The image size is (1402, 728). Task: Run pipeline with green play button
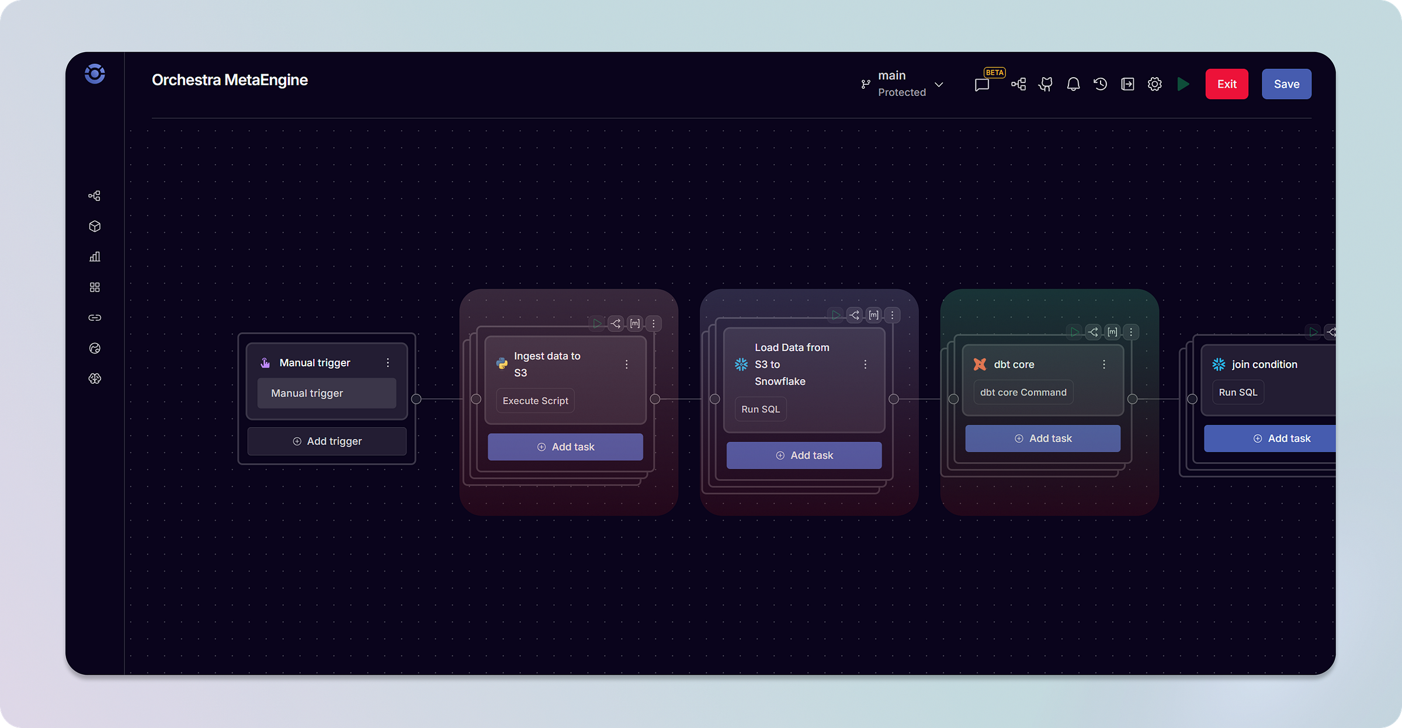[x=1183, y=84]
